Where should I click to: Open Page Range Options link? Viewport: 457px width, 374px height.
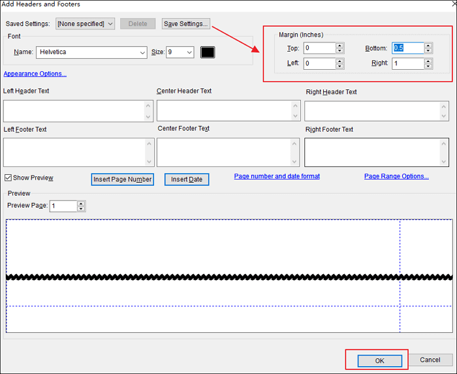click(396, 176)
